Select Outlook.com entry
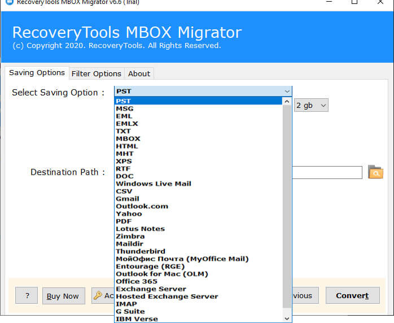The image size is (394, 323). pyautogui.click(x=199, y=206)
